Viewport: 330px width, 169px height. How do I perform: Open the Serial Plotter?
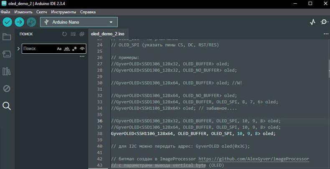(313, 22)
